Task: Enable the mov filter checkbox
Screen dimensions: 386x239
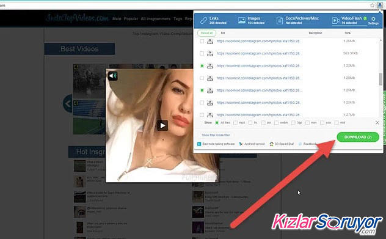Action: (x=307, y=123)
